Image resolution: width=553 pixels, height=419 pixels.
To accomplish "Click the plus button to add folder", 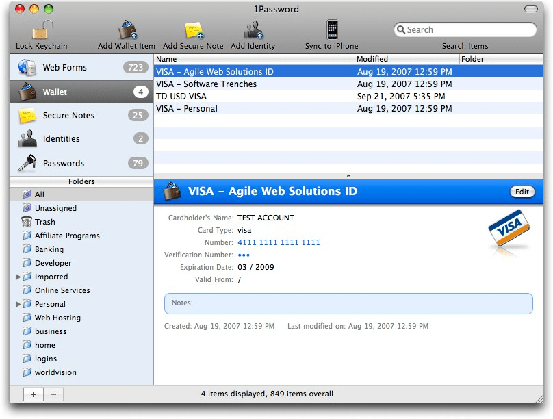I will (x=34, y=394).
